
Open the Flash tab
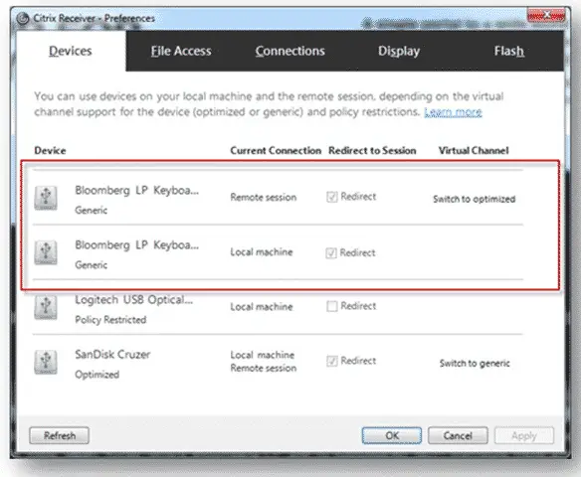pos(509,51)
